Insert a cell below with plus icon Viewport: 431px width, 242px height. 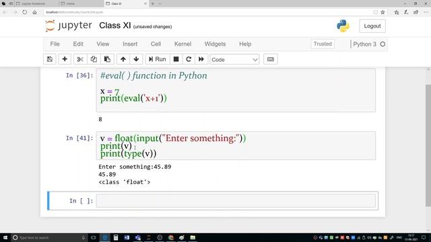65,59
